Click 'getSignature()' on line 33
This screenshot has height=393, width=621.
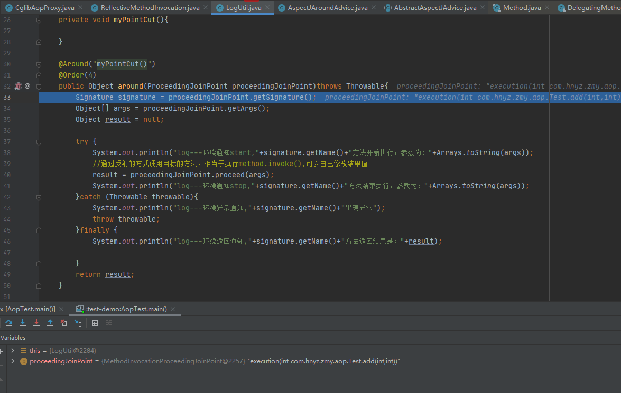coord(283,97)
